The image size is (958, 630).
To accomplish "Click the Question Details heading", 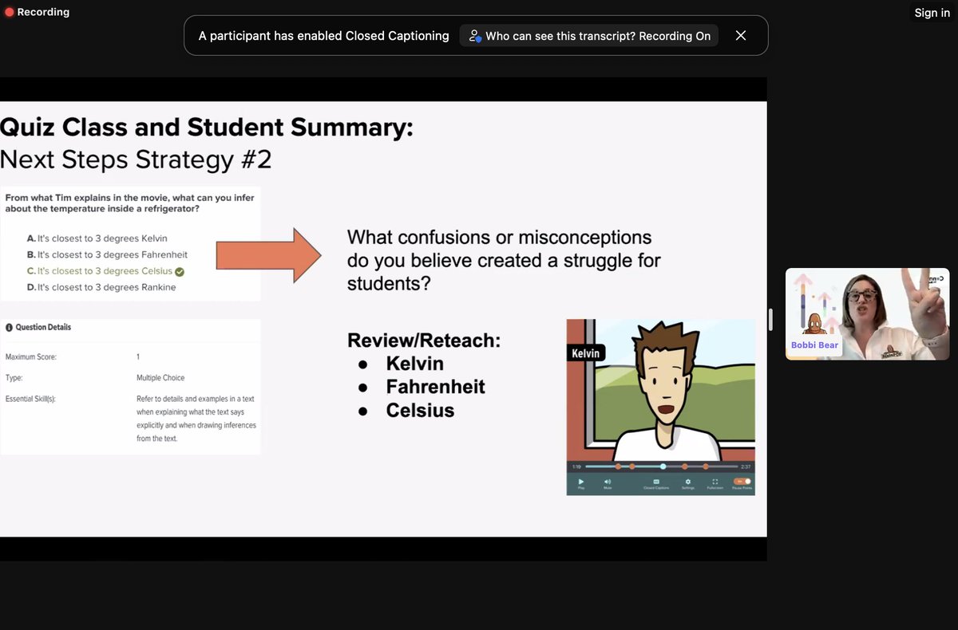I will click(x=43, y=328).
